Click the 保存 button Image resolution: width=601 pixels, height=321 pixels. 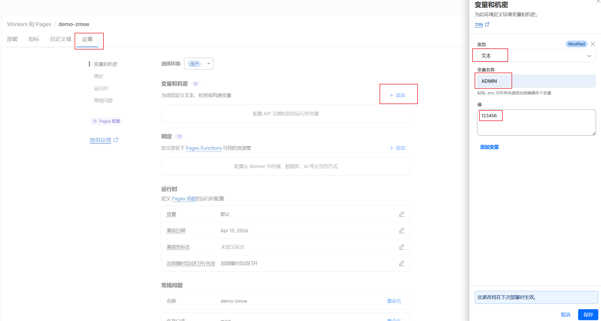(588, 315)
